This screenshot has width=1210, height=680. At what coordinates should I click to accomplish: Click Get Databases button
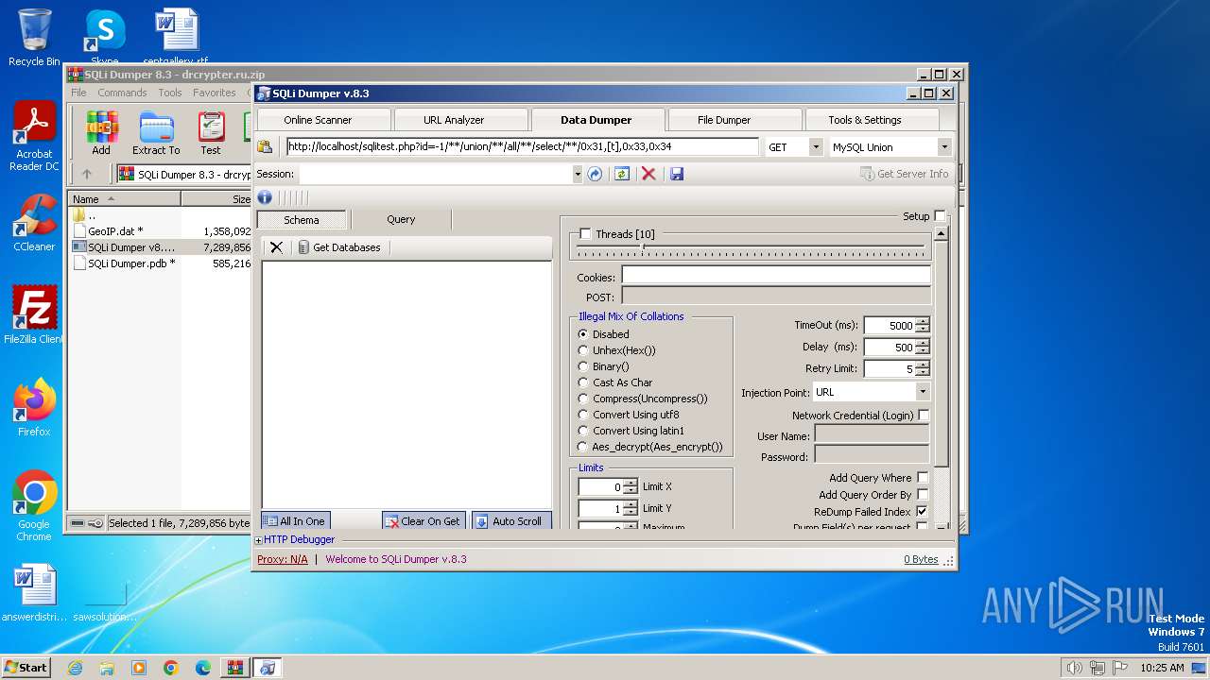click(x=338, y=247)
